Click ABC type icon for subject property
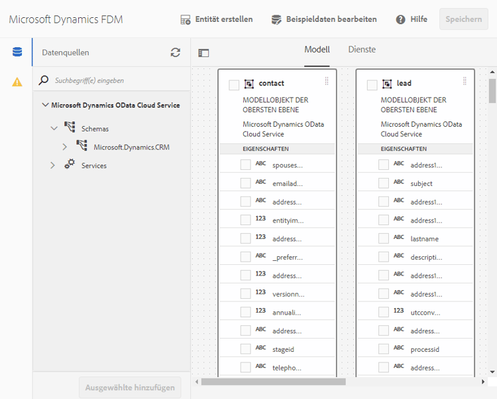This screenshot has height=399, width=497. (x=399, y=182)
